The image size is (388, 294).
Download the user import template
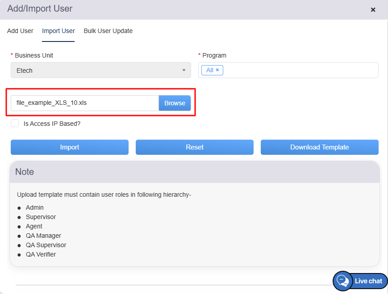coord(319,147)
